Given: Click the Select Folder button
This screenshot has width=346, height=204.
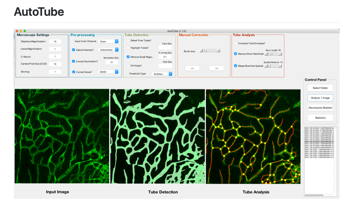Looking at the screenshot, I should [320, 88].
